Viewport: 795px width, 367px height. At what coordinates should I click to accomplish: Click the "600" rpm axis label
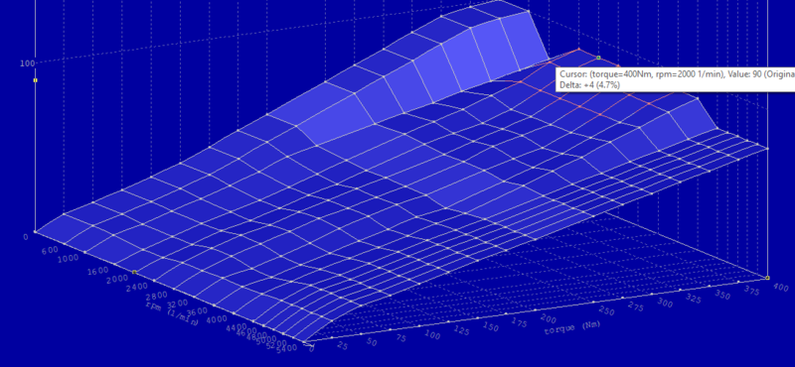pos(50,249)
